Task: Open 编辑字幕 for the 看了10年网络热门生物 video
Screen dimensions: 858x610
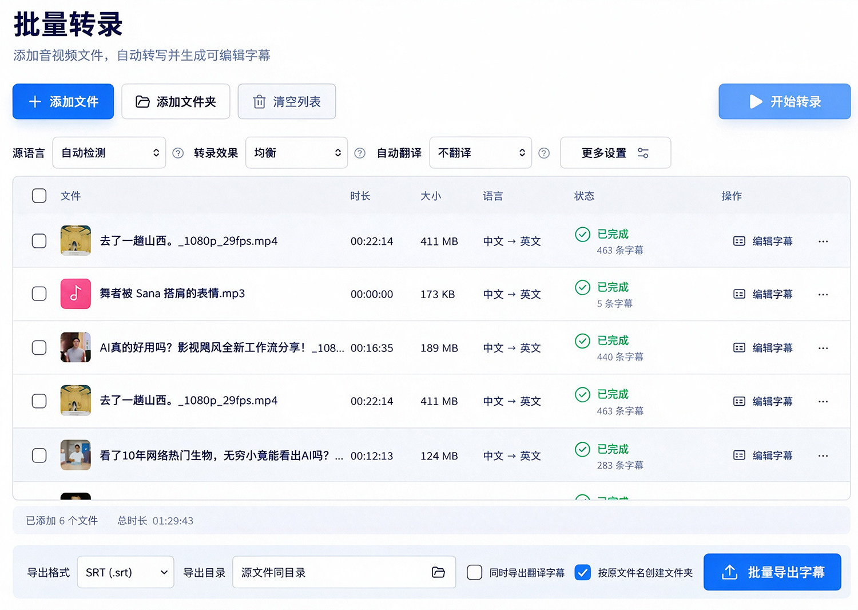Action: (763, 455)
